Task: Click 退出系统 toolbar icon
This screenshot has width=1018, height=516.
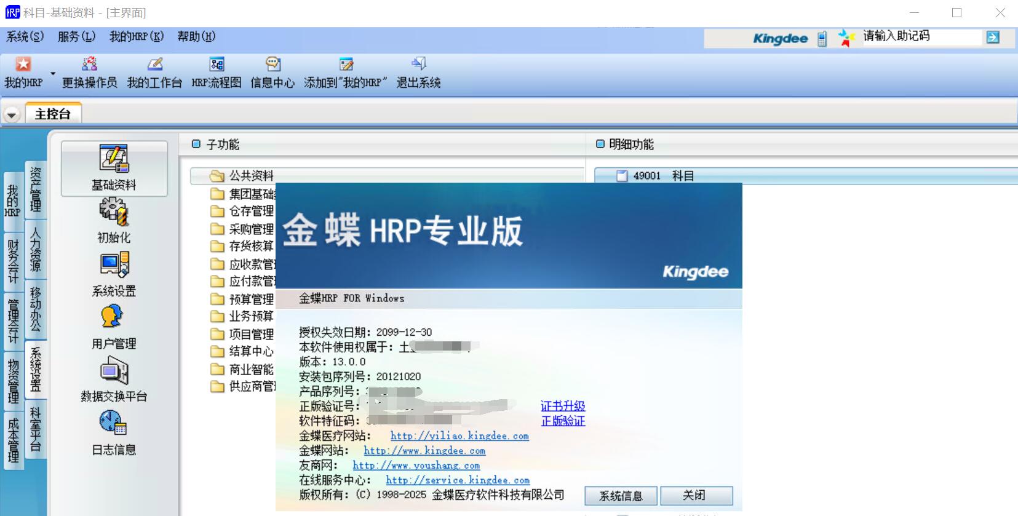Action: pos(418,64)
